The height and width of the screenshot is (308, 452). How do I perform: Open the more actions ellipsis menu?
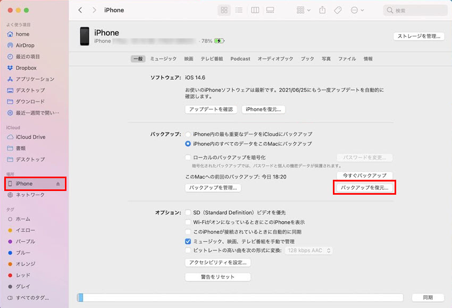click(357, 10)
